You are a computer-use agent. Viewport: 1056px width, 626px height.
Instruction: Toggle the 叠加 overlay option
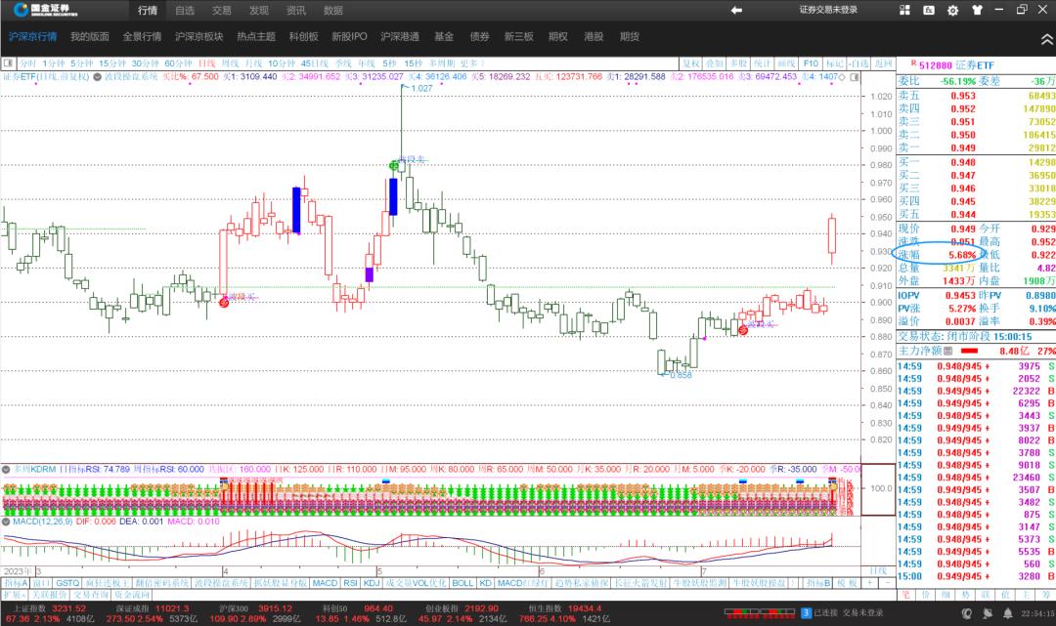coord(715,63)
